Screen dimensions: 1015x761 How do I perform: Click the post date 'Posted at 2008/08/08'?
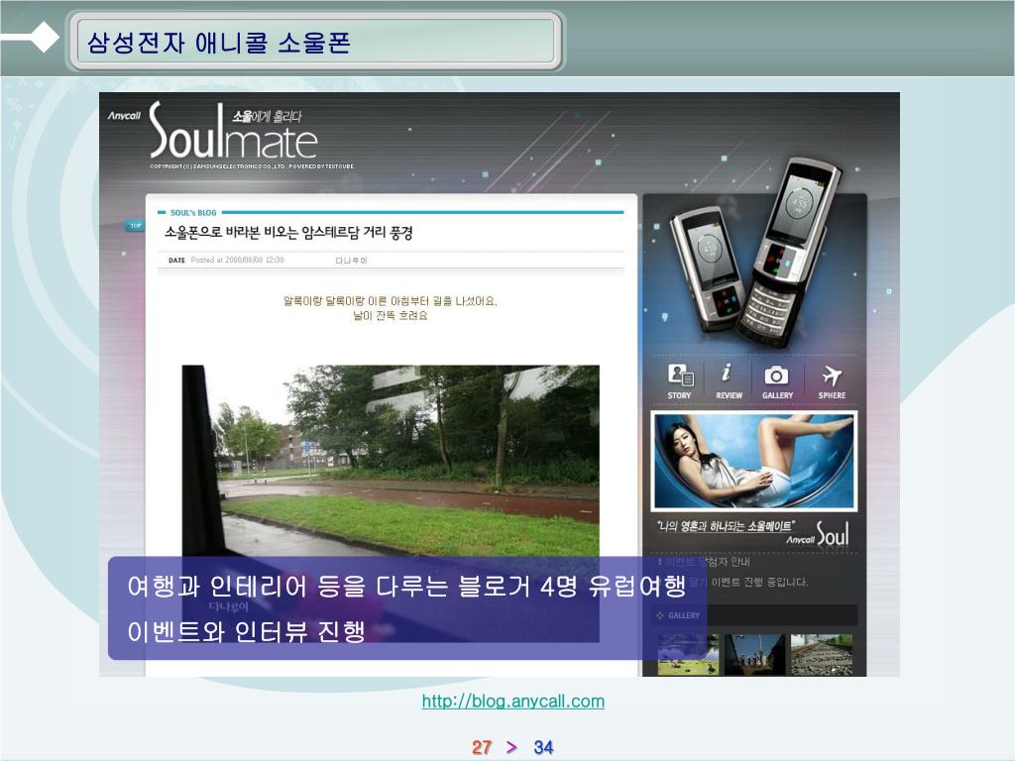coord(237,261)
